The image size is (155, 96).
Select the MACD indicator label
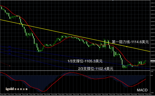point(142,90)
